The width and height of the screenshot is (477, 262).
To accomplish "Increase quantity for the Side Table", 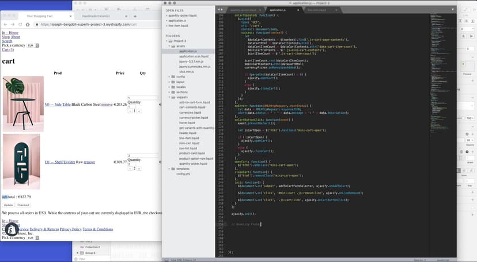I will pyautogui.click(x=138, y=111).
